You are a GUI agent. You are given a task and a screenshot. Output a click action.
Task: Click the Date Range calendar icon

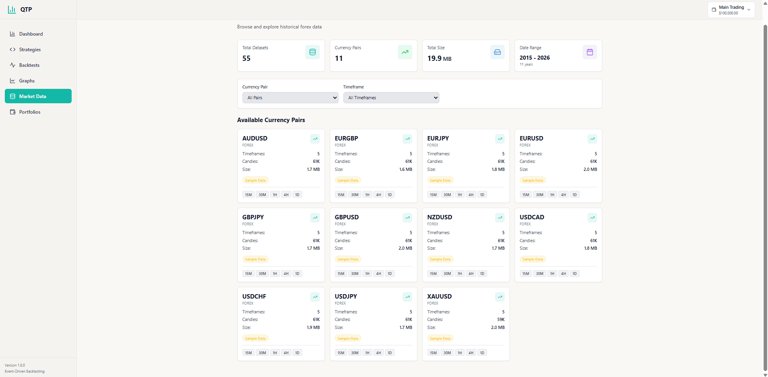pos(590,52)
